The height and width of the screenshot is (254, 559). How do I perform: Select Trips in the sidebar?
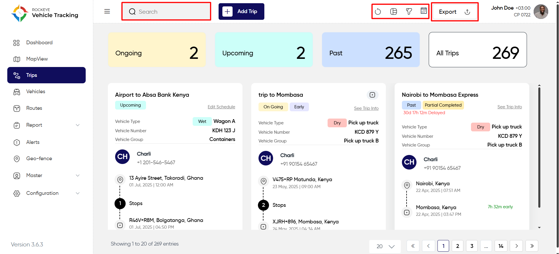[x=47, y=75]
